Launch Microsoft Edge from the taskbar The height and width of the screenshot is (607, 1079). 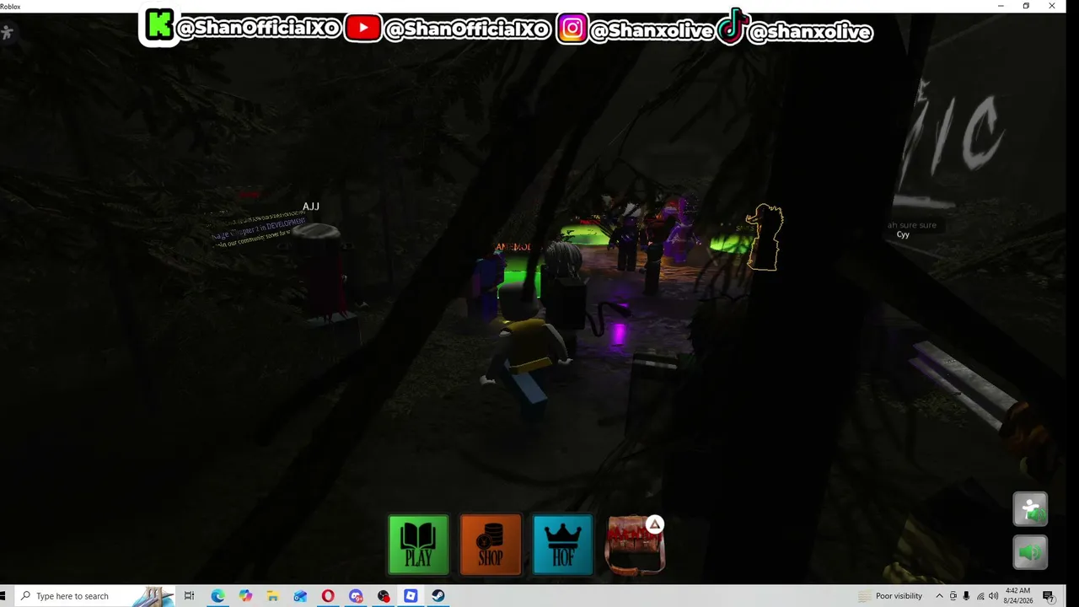click(x=217, y=596)
